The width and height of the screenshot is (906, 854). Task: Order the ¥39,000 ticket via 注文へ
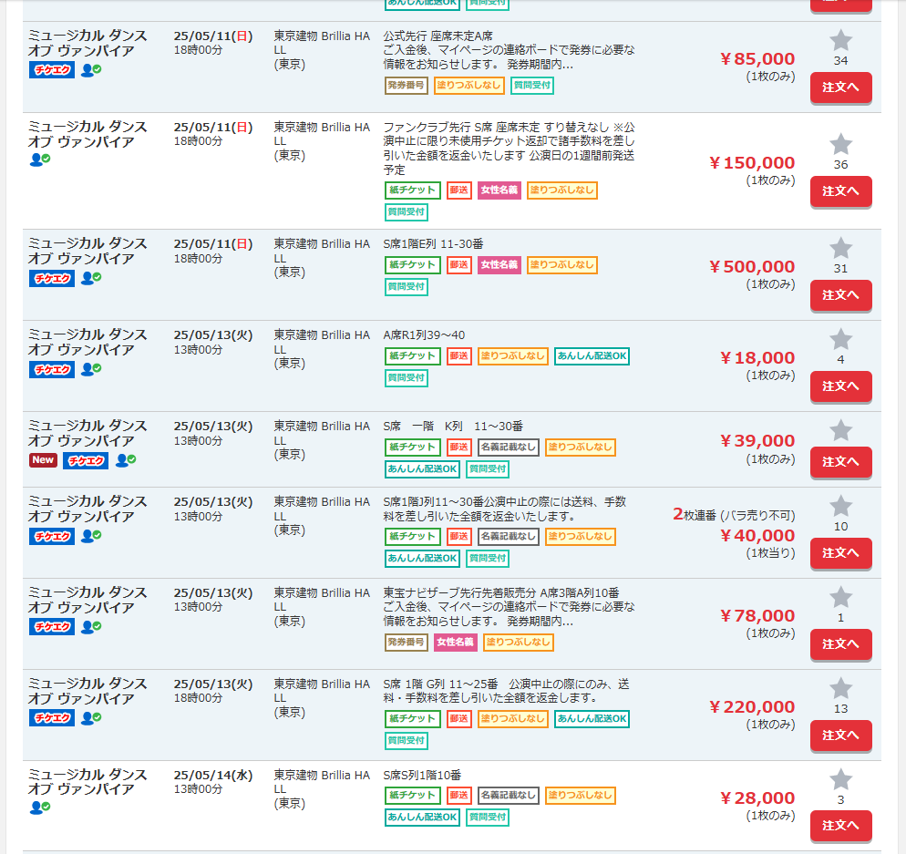(x=840, y=462)
